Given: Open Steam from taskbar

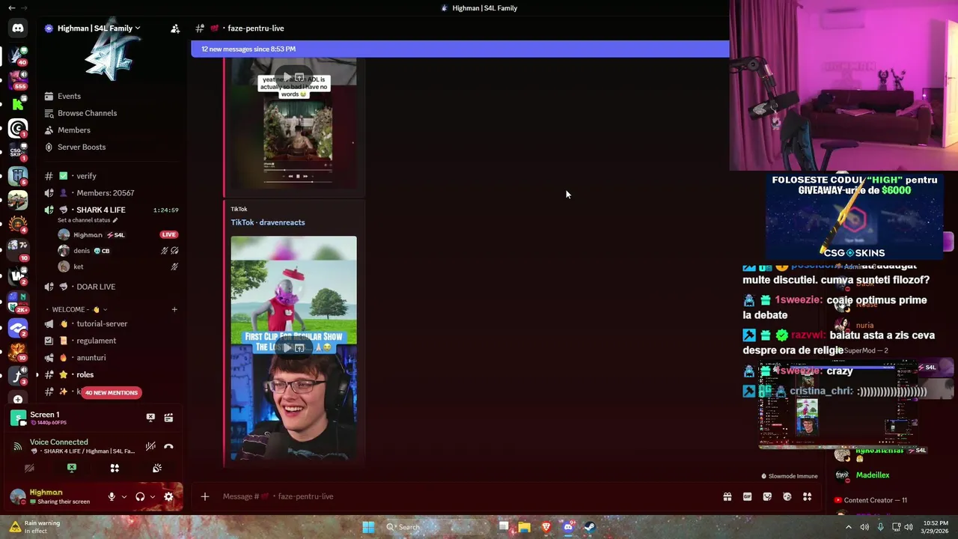Looking at the screenshot, I should 590,527.
